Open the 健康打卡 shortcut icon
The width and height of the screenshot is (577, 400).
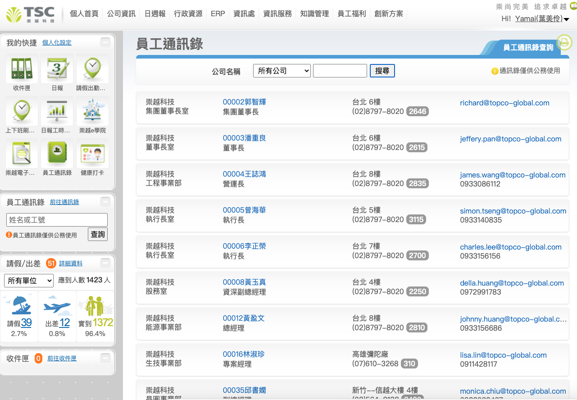tap(92, 154)
